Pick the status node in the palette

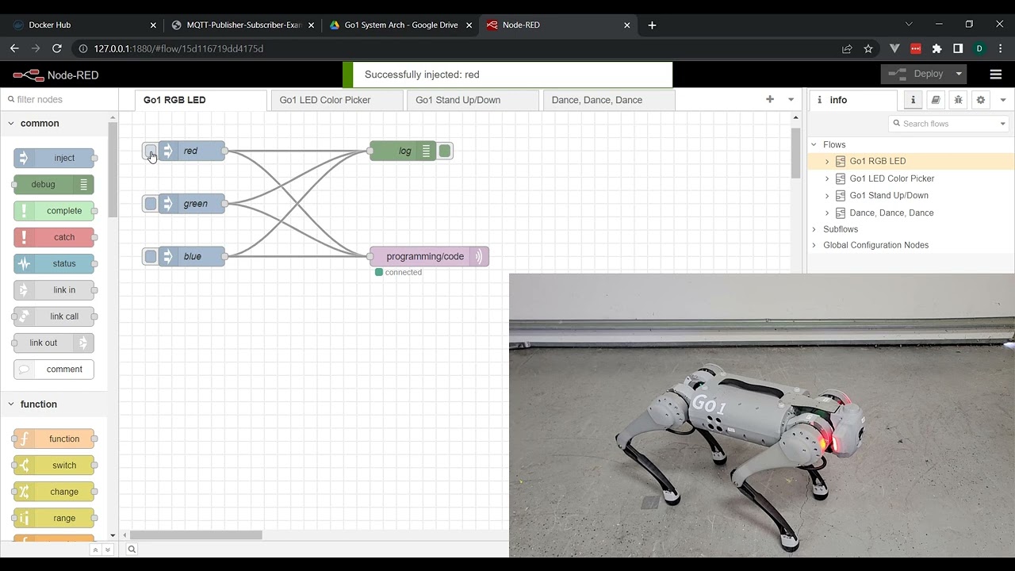point(54,263)
